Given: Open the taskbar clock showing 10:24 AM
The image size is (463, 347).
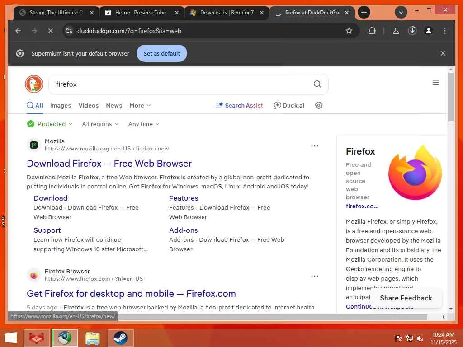Looking at the screenshot, I should coord(443,338).
